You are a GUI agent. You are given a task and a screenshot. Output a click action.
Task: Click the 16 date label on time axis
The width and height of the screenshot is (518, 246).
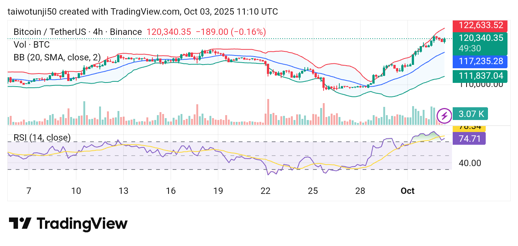171,191
